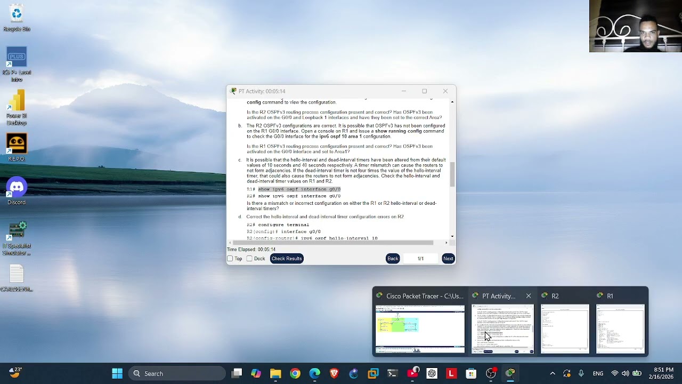Image resolution: width=682 pixels, height=384 pixels.
Task: Click the scroll up arrow in PT Activity
Action: [x=452, y=102]
